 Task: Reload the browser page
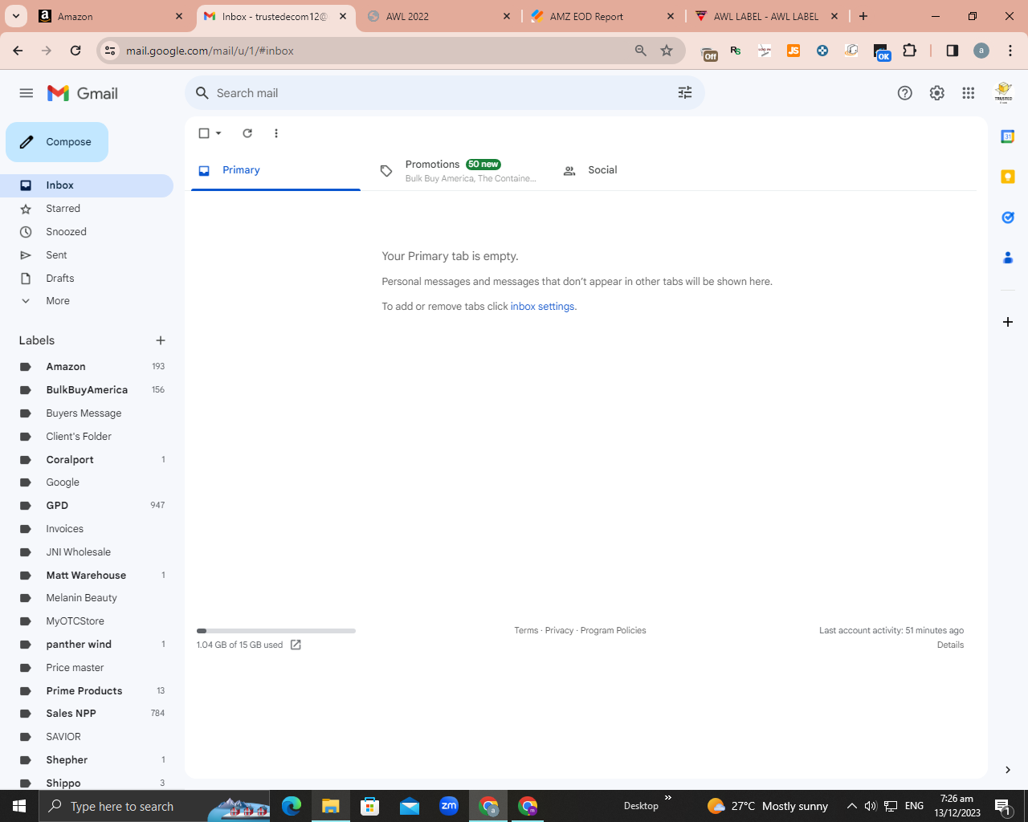(75, 51)
